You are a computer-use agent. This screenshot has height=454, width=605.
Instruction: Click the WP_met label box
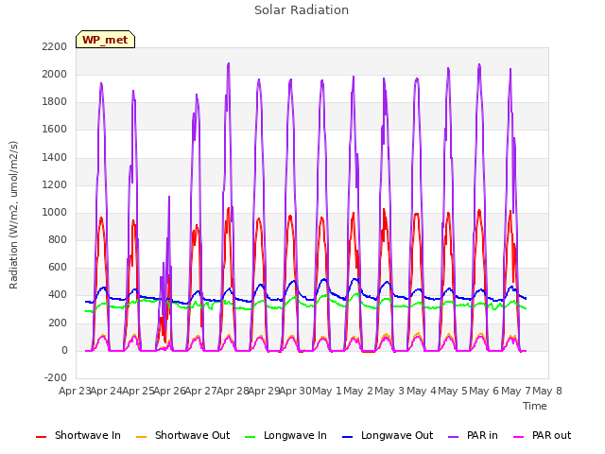point(105,40)
